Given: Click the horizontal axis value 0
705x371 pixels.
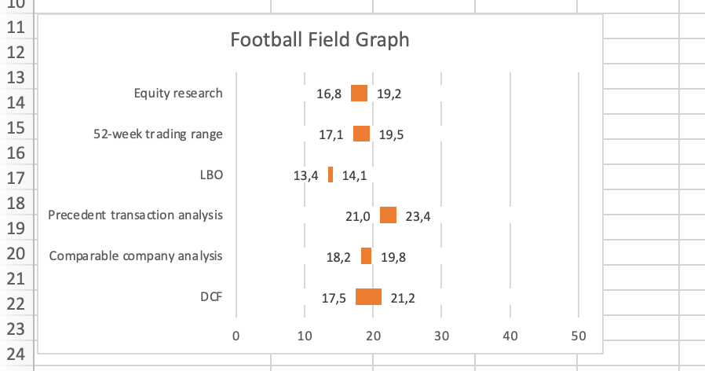Looking at the screenshot, I should (236, 336).
